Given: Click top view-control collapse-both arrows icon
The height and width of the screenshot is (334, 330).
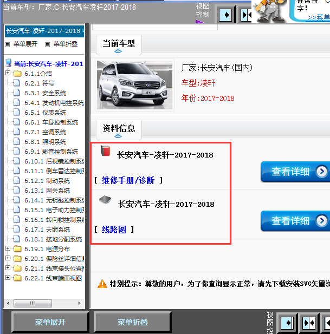Looking at the screenshot, I should pos(246,15).
